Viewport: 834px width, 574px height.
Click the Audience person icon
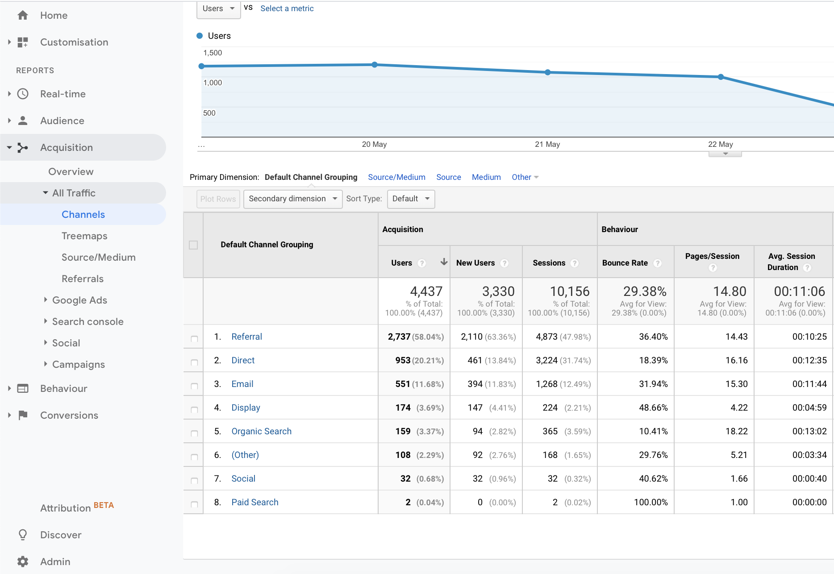[23, 121]
